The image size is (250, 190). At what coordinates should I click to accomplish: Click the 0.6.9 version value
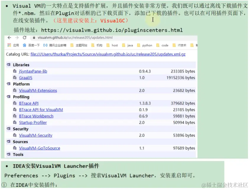coord(143,116)
